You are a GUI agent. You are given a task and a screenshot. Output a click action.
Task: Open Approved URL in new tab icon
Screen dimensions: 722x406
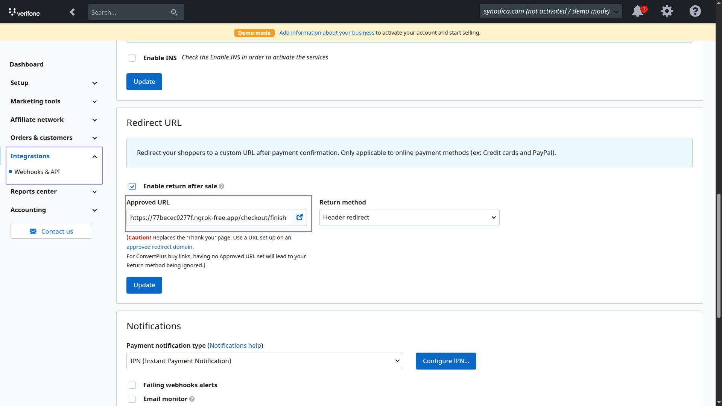299,217
